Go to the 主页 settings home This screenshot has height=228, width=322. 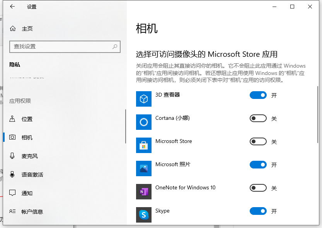coord(27,29)
